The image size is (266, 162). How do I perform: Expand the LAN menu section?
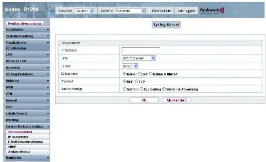tap(26, 55)
